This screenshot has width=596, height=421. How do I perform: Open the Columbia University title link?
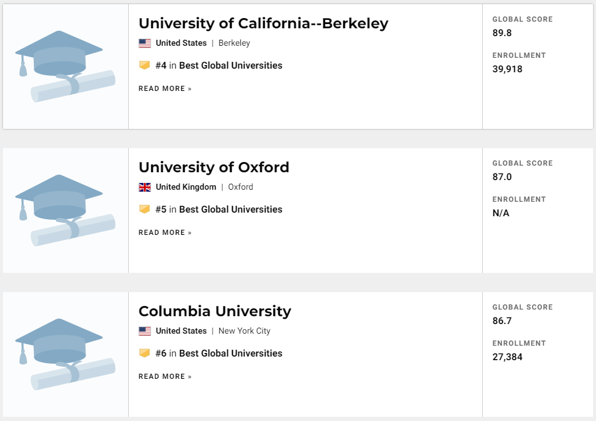point(214,311)
